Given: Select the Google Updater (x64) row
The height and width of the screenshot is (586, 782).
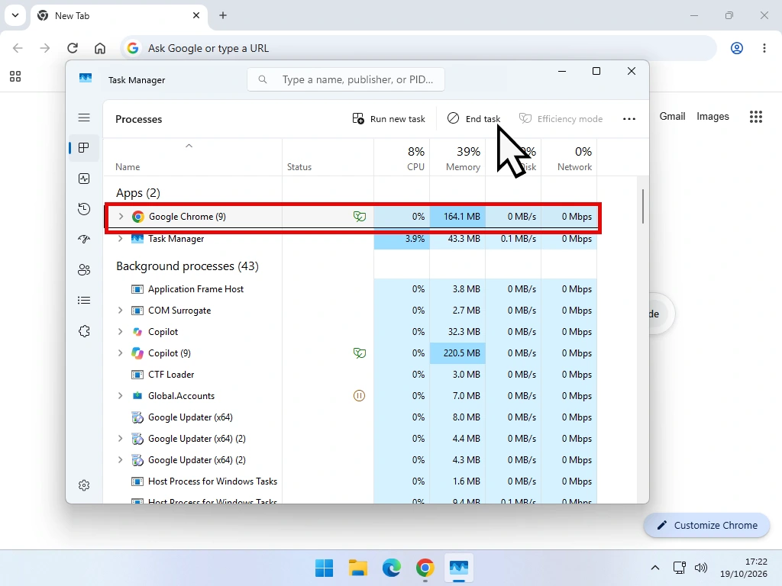Looking at the screenshot, I should point(350,417).
